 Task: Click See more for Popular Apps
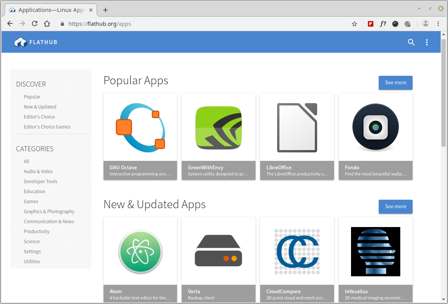(395, 83)
